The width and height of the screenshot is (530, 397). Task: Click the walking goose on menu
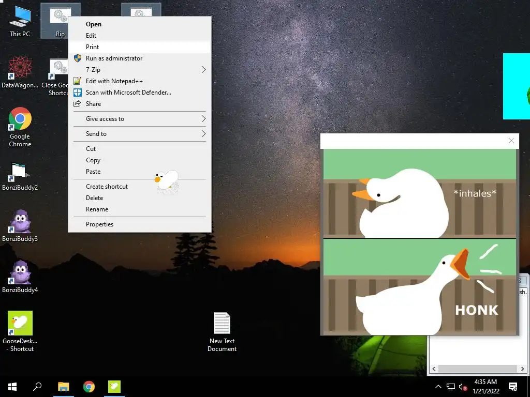[167, 181]
